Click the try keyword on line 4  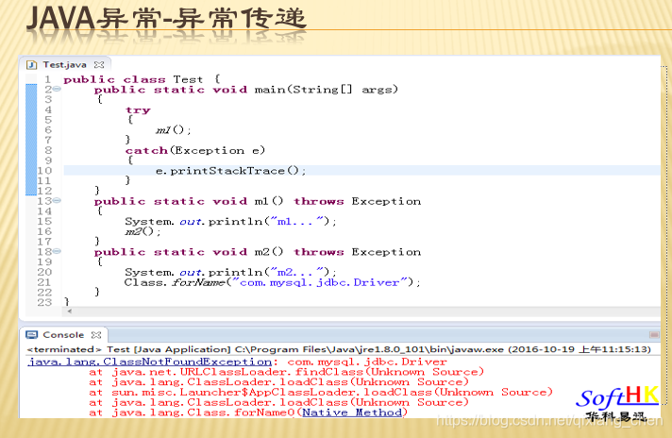click(x=138, y=110)
